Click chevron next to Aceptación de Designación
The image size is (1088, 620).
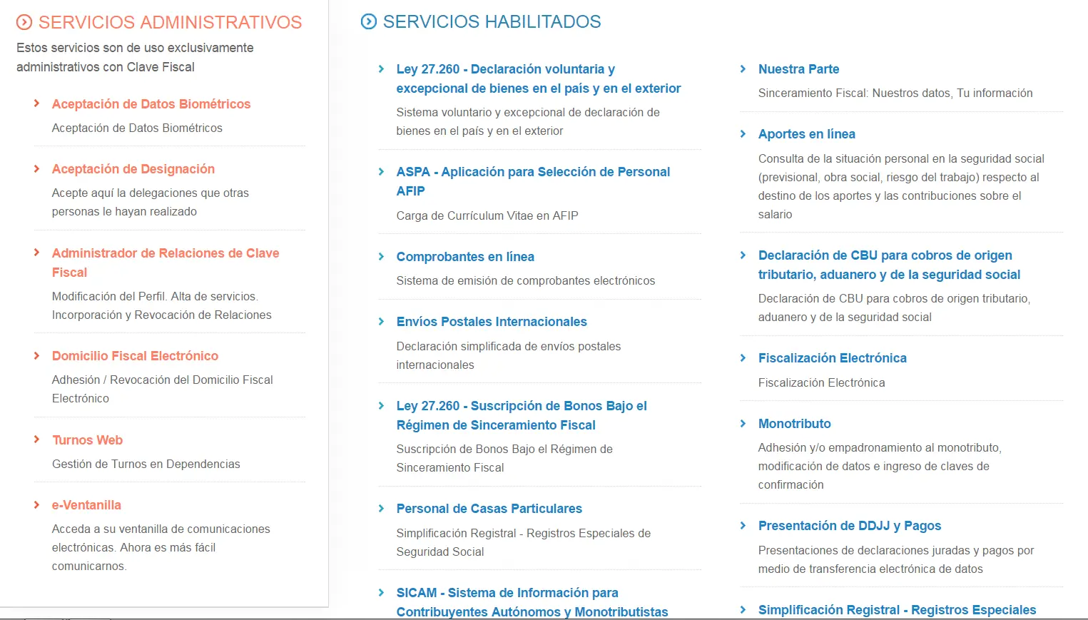tap(36, 168)
